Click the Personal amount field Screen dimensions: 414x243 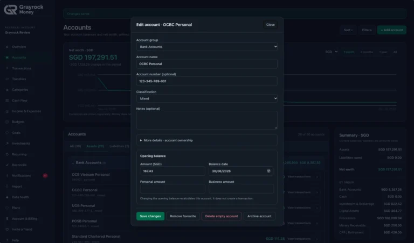coord(172,189)
